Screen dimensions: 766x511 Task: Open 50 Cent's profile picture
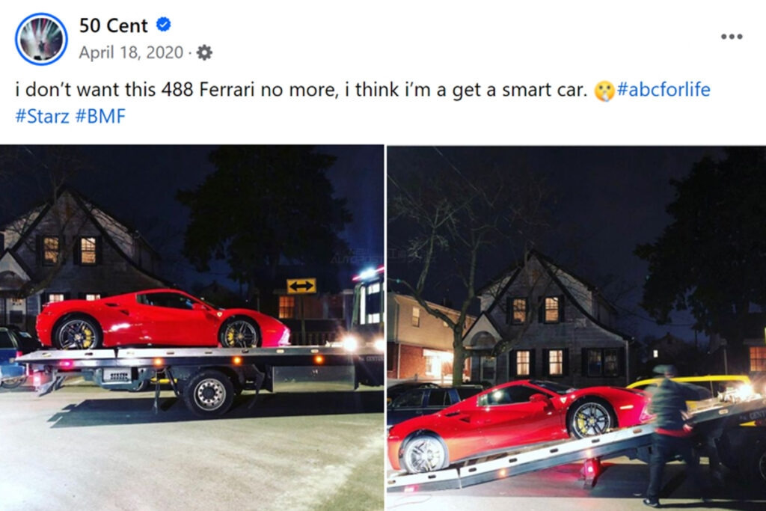tap(41, 39)
